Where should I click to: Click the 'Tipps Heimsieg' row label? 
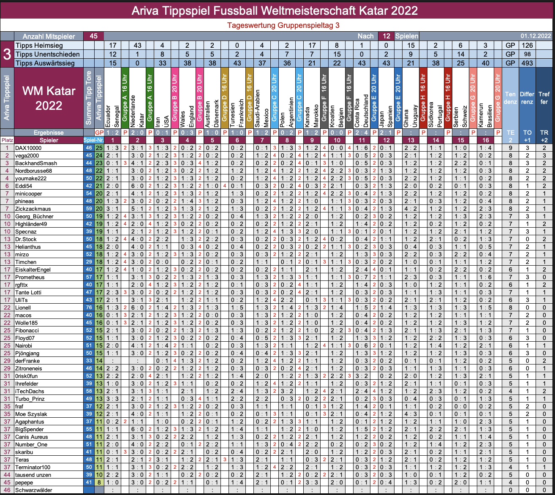[x=39, y=46]
